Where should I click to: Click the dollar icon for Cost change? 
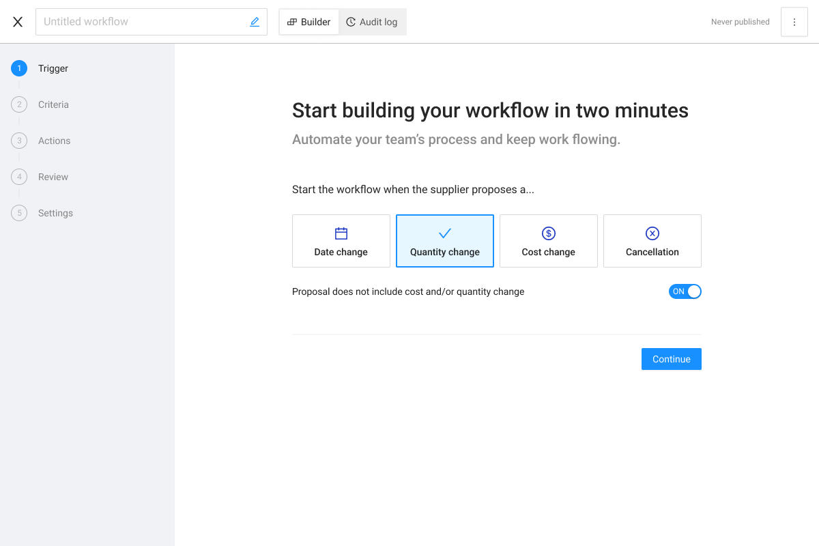point(549,233)
